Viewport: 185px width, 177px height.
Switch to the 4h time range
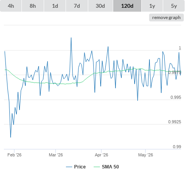click(11, 6)
